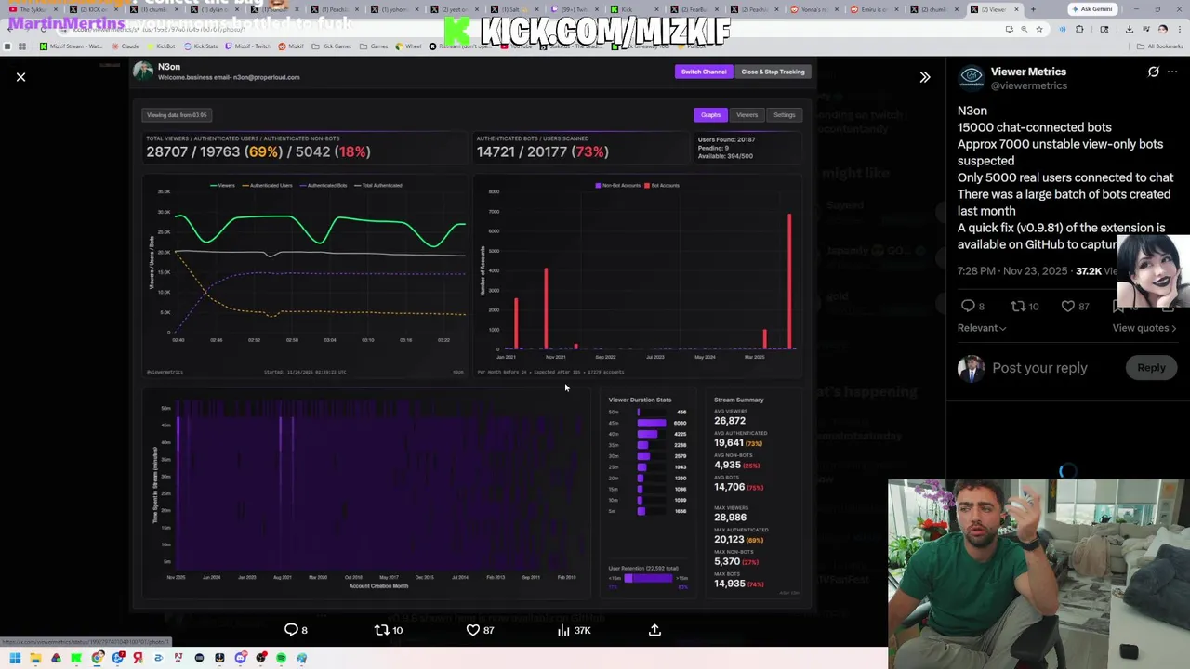Click the Close & Stop Tracking button
1190x669 pixels.
click(x=773, y=72)
